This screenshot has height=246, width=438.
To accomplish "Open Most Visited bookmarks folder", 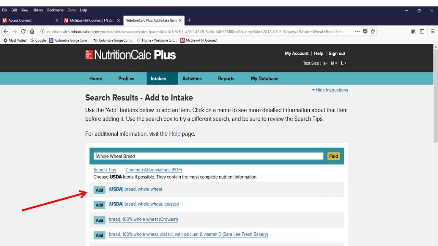I will pos(15,40).
